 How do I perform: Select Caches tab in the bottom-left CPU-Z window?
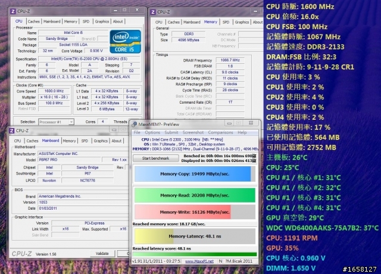(32, 141)
